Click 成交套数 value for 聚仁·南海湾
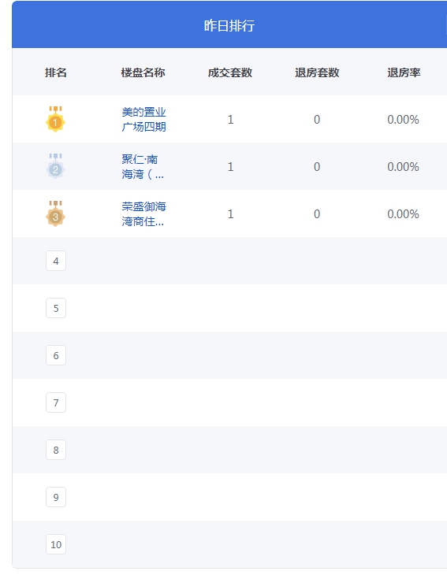The width and height of the screenshot is (447, 575). click(230, 167)
